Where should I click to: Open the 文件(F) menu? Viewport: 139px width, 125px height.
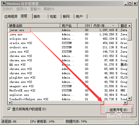click(8, 9)
